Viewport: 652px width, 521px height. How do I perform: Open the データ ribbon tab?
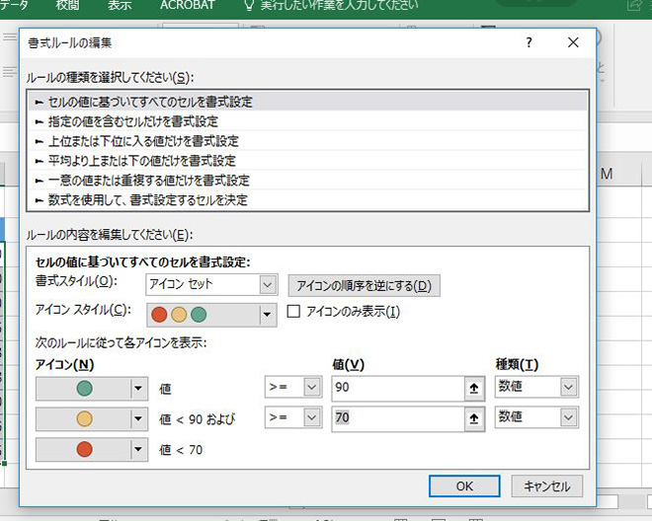14,5
